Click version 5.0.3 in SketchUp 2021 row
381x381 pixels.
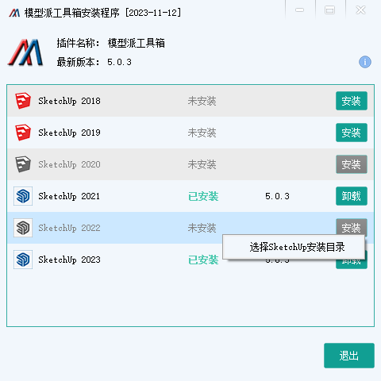click(277, 196)
